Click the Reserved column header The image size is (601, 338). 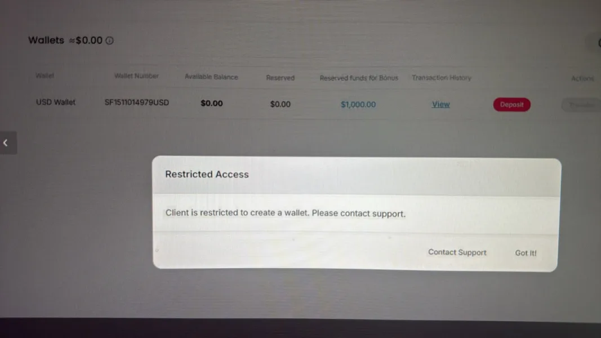point(280,78)
